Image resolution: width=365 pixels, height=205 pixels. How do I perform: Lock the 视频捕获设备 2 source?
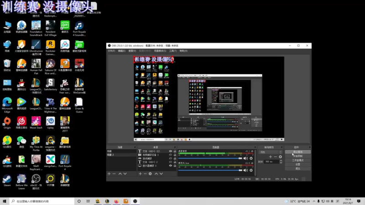[x=175, y=155]
